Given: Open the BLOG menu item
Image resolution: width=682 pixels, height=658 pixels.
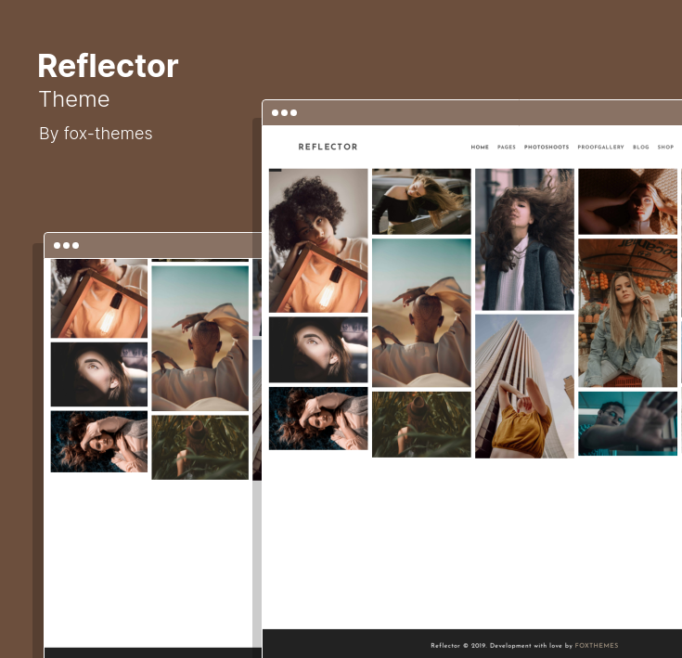Looking at the screenshot, I should [640, 147].
